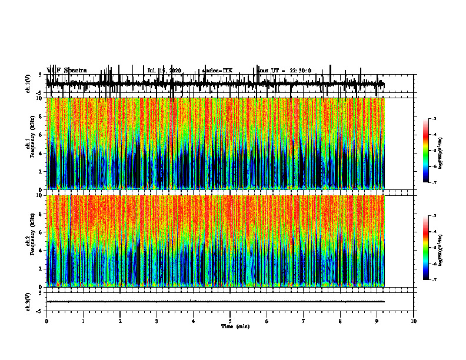Click time axis tick label "10" at the axis end

414,321
